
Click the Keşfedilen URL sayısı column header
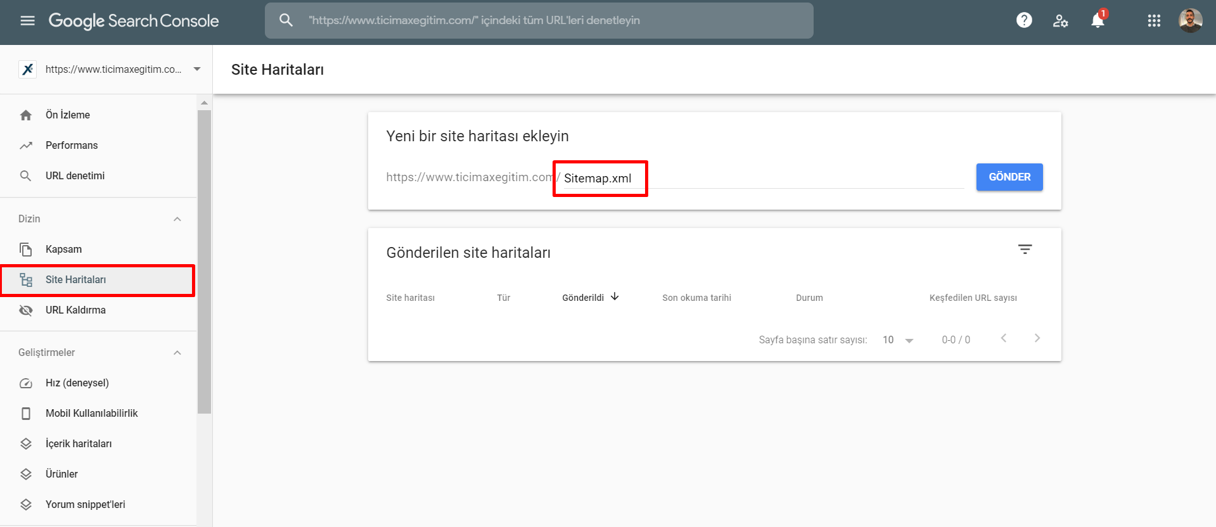pos(973,298)
